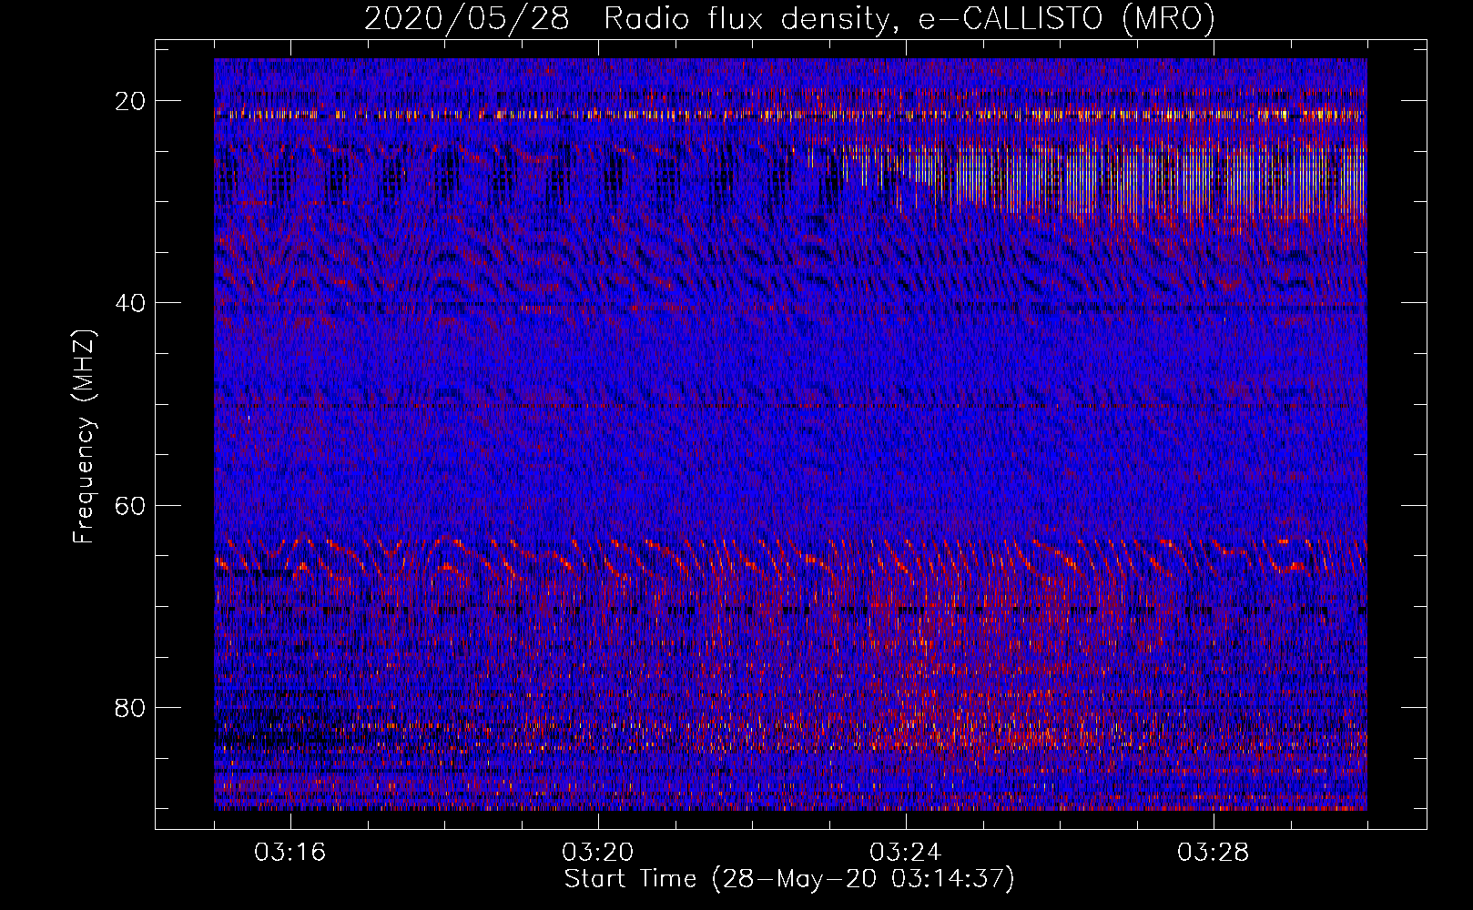
Task: Click the 03:28 time tick label
Action: [x=1214, y=853]
